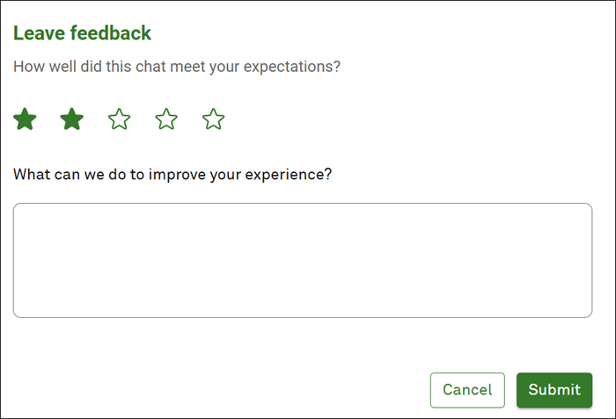Viewport: 616px width, 419px height.
Task: Click the "How well did this chat" question text
Action: (177, 66)
